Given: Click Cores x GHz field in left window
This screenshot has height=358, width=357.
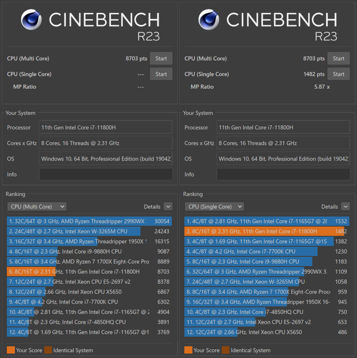Looking at the screenshot, I should point(106,143).
